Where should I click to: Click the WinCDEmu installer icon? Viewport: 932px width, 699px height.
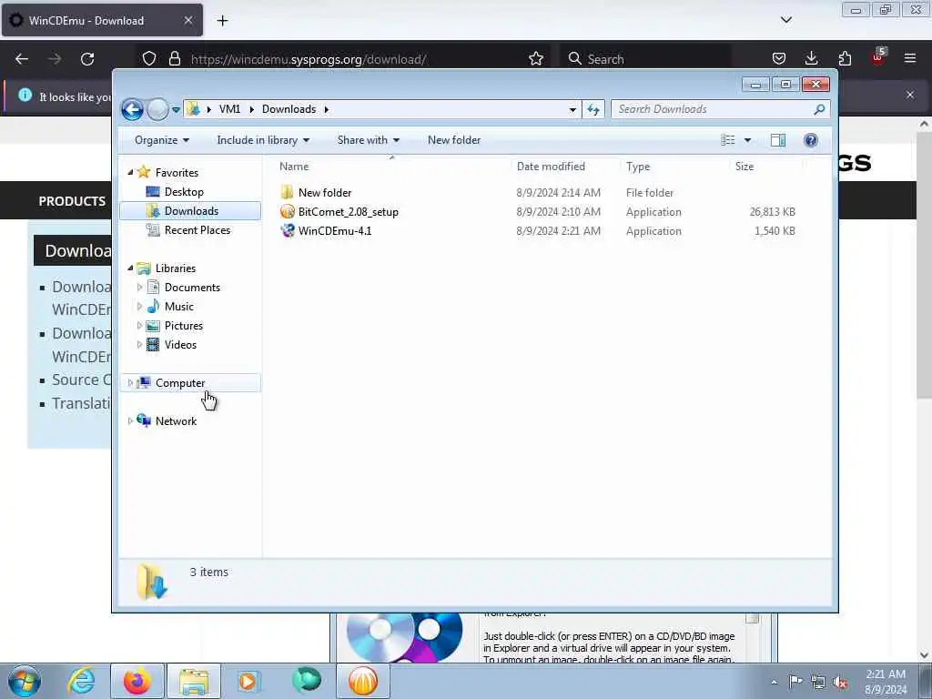(287, 230)
